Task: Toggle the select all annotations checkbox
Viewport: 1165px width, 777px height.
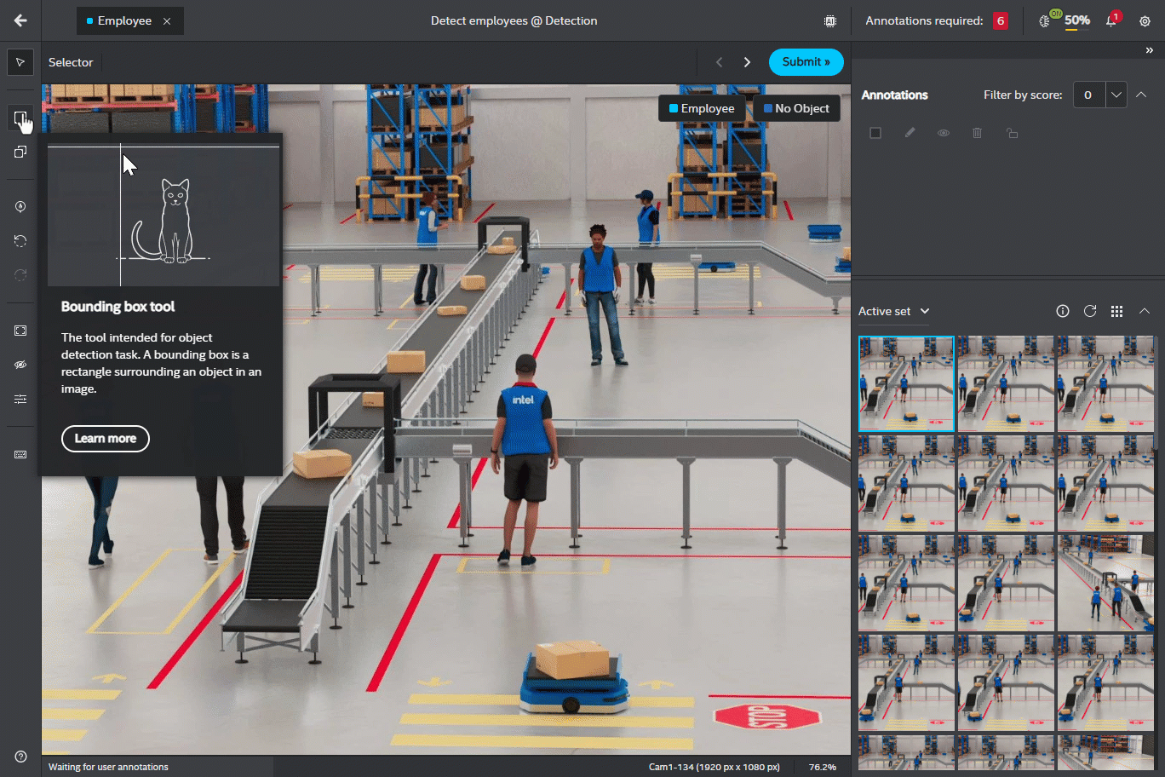Action: tap(875, 133)
